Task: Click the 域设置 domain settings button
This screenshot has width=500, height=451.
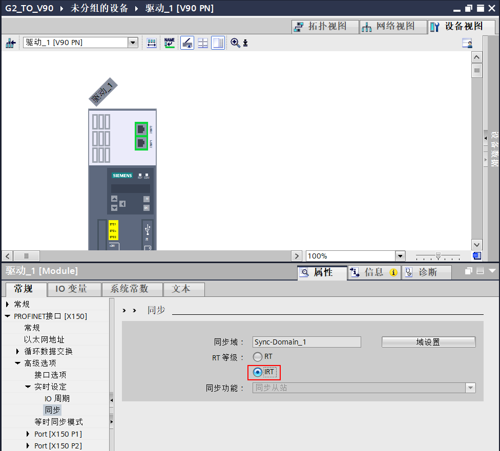Action: [428, 342]
